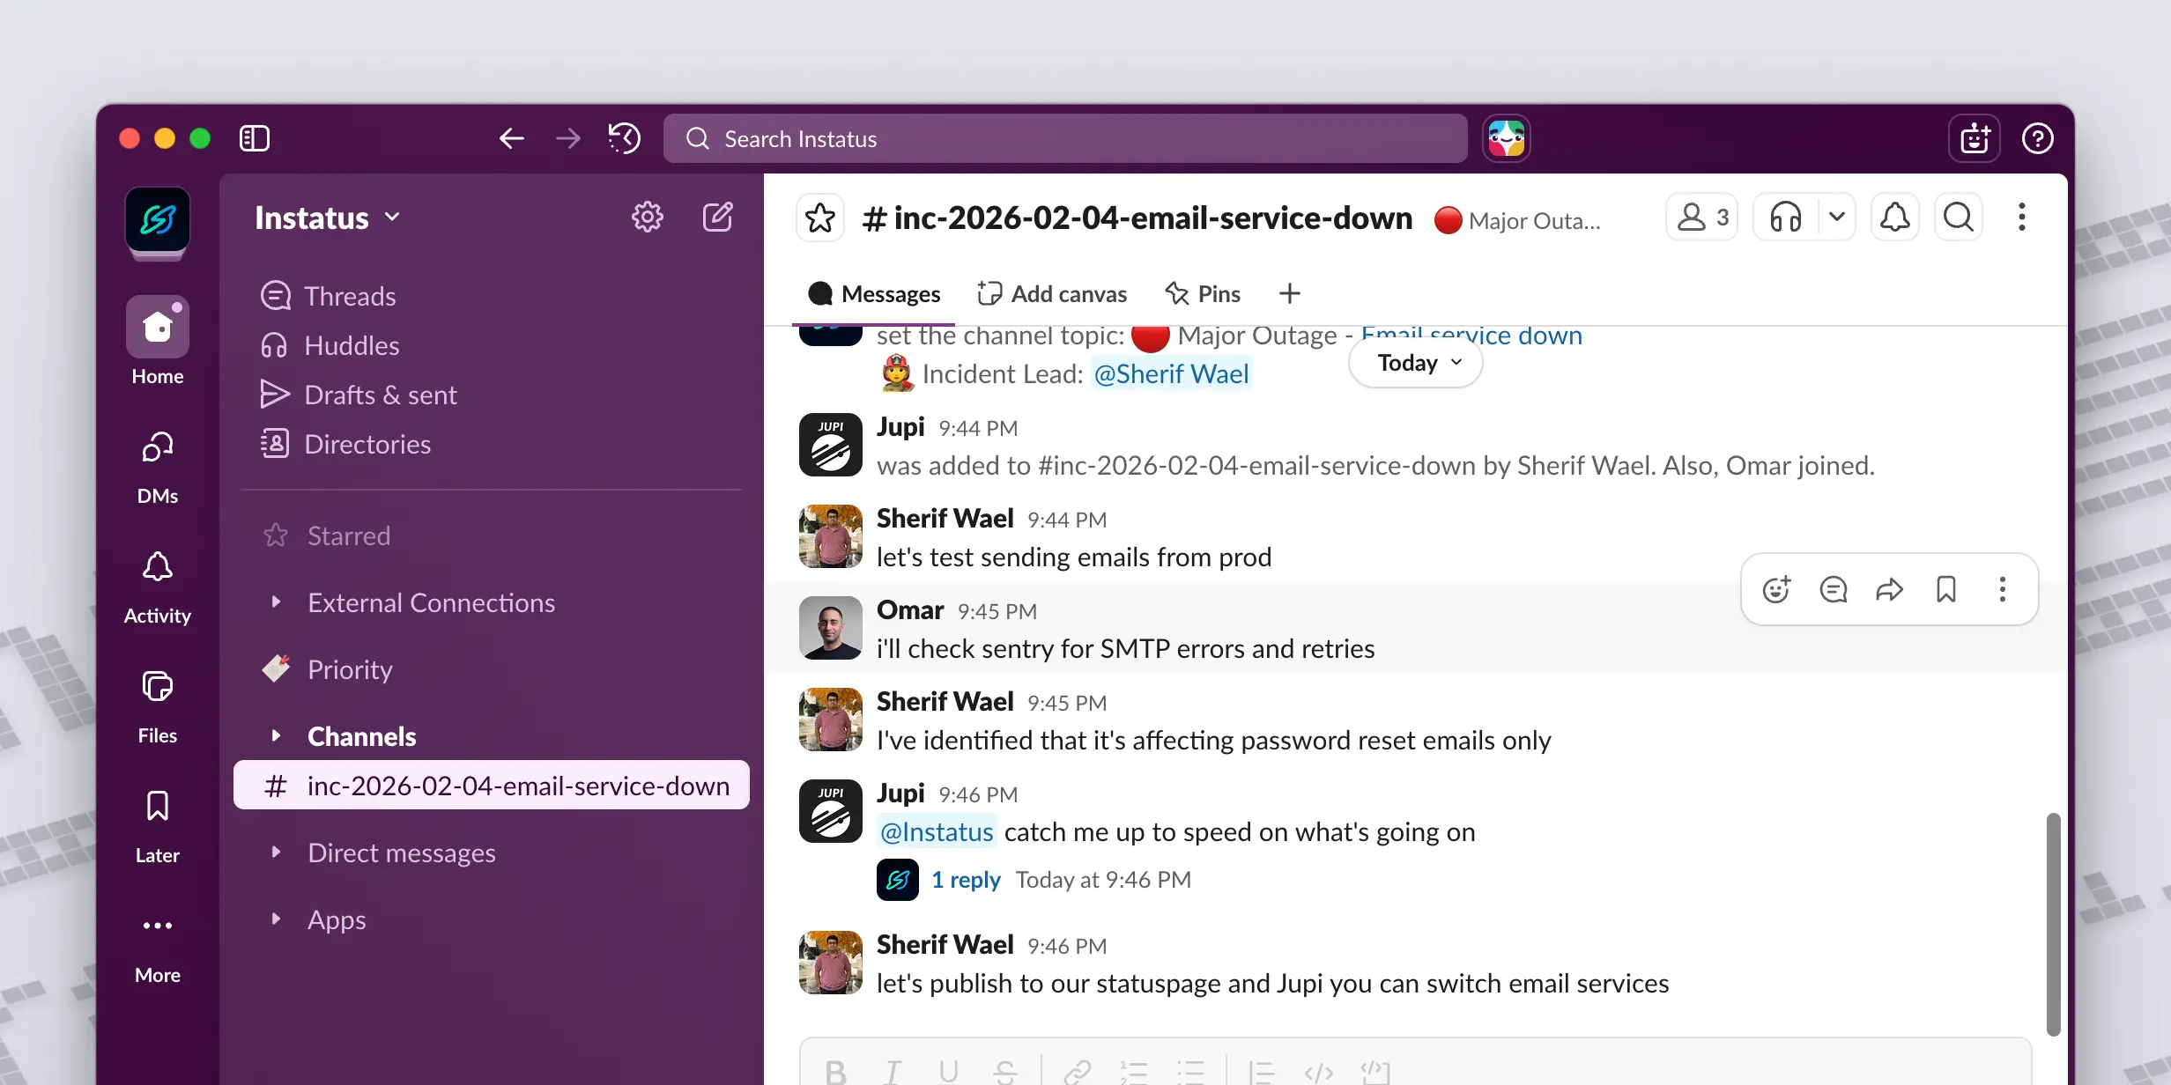The height and width of the screenshot is (1085, 2171).
Task: Open the Today date dropdown
Action: click(x=1416, y=363)
